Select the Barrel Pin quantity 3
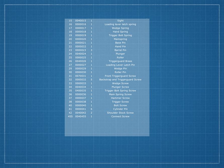224x168 pixels. (91, 50)
